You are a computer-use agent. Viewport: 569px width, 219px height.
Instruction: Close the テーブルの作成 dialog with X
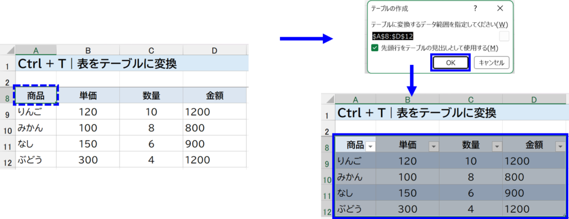click(500, 8)
